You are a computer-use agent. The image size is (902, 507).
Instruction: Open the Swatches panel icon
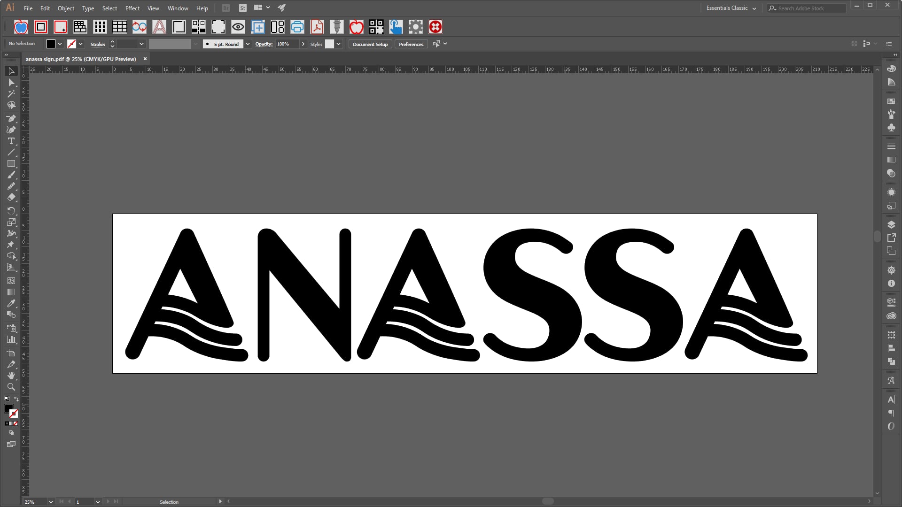[x=891, y=101]
